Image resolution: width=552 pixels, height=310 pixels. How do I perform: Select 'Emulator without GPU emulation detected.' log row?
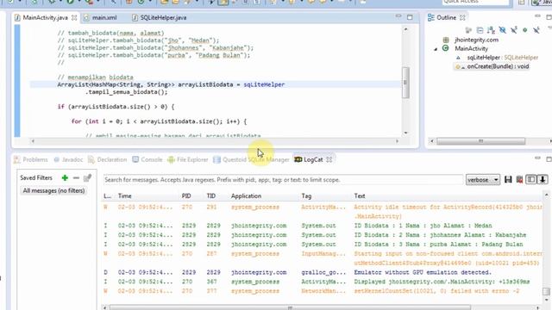[x=323, y=272]
